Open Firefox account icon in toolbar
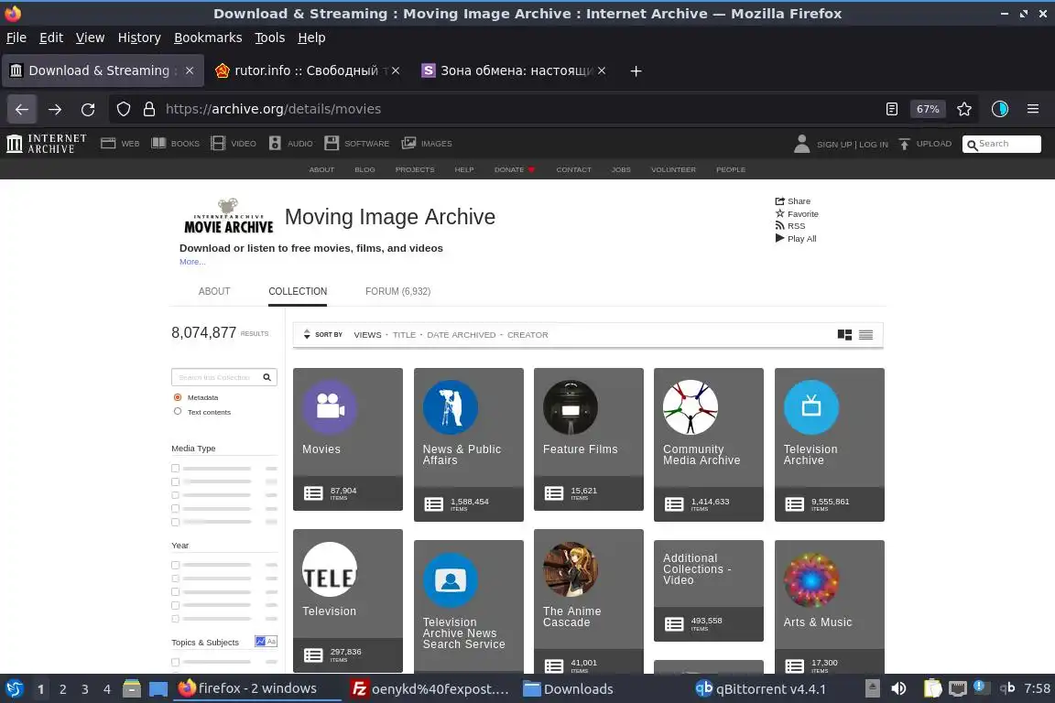1055x703 pixels. click(1000, 109)
